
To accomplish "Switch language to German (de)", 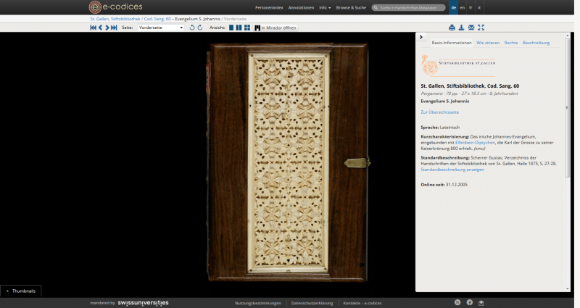I will point(454,7).
